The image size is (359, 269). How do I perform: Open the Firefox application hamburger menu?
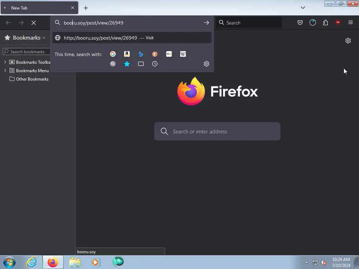point(351,22)
